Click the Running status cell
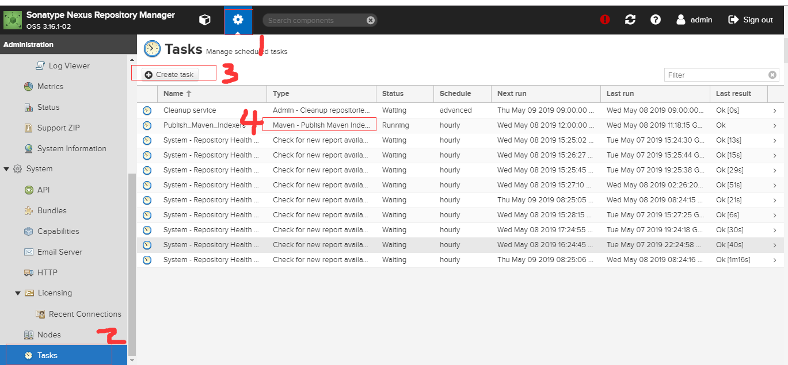The height and width of the screenshot is (365, 788). [405, 125]
